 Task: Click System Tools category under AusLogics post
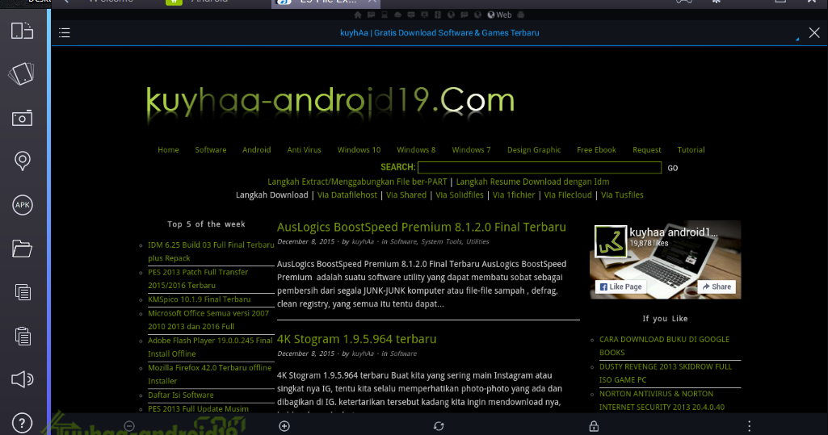441,241
